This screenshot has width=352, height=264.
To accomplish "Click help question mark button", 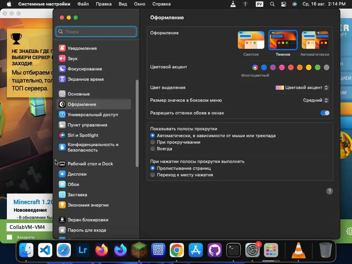I will tap(329, 191).
